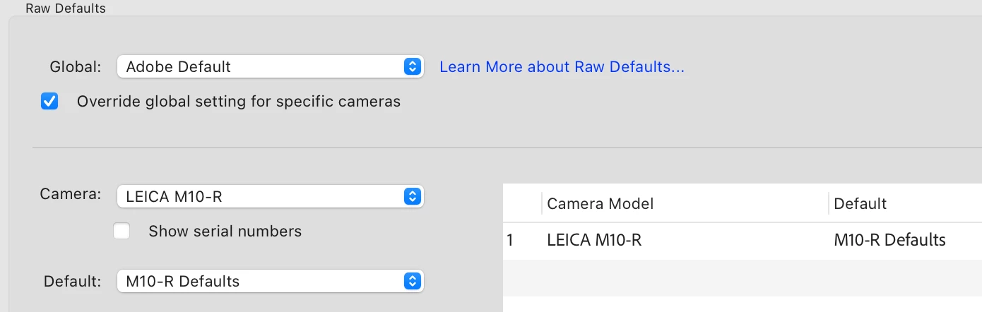Click the divider between Camera Model and Default headers
This screenshot has width=982, height=312.
pos(829,203)
